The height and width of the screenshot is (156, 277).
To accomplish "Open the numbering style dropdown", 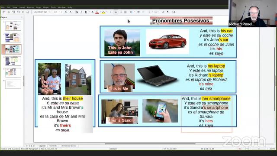I will [158, 12].
